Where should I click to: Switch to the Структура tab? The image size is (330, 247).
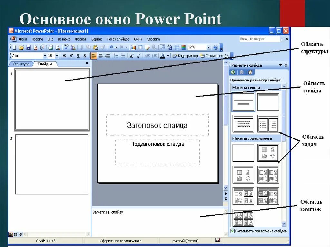[x=21, y=64]
